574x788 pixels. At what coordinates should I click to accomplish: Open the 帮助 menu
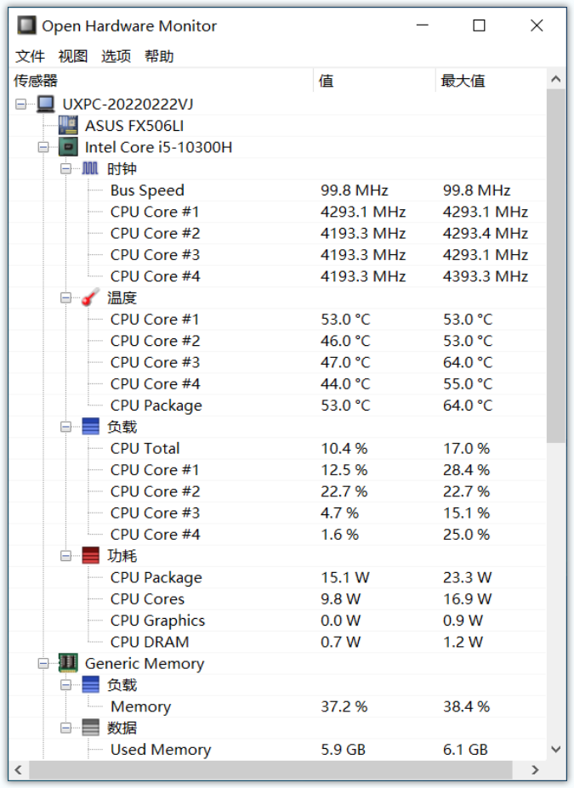[159, 56]
